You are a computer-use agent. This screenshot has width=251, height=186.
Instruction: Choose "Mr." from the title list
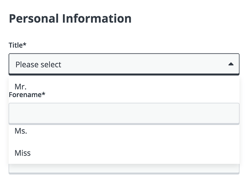(x=20, y=86)
